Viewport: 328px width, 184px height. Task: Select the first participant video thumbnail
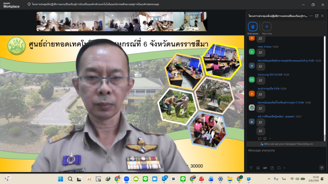[x=54, y=22]
